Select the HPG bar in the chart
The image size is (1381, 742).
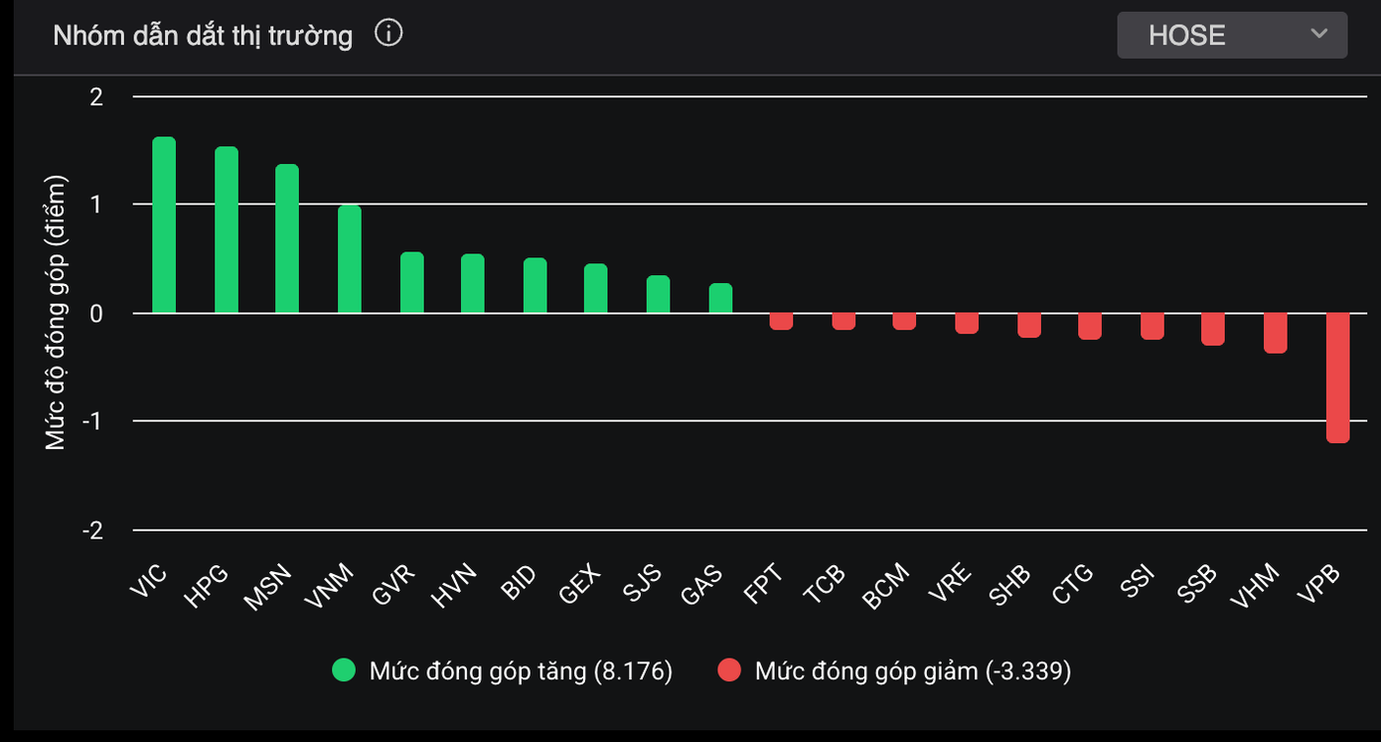click(x=227, y=230)
